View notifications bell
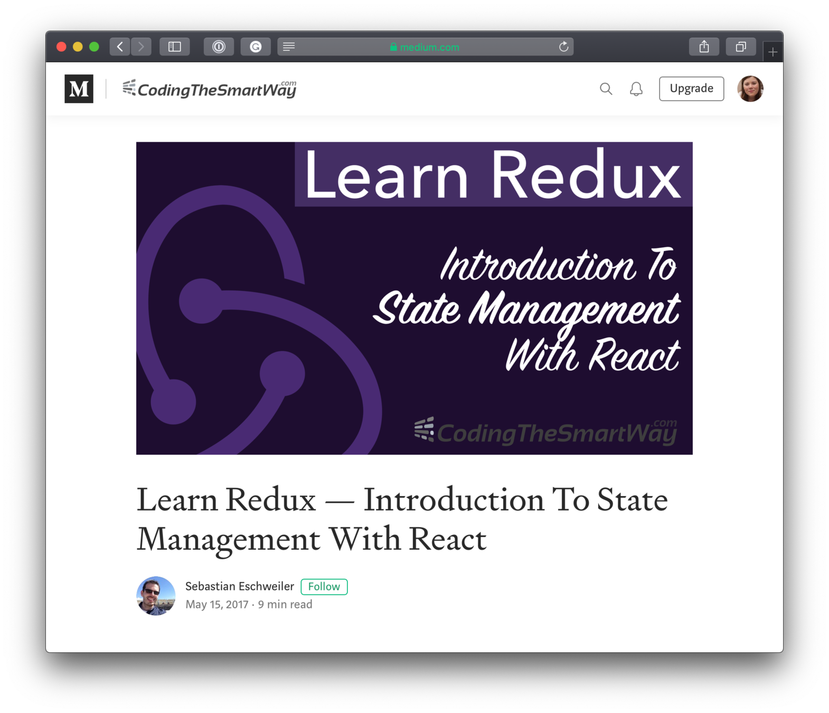The height and width of the screenshot is (713, 829). click(x=636, y=89)
